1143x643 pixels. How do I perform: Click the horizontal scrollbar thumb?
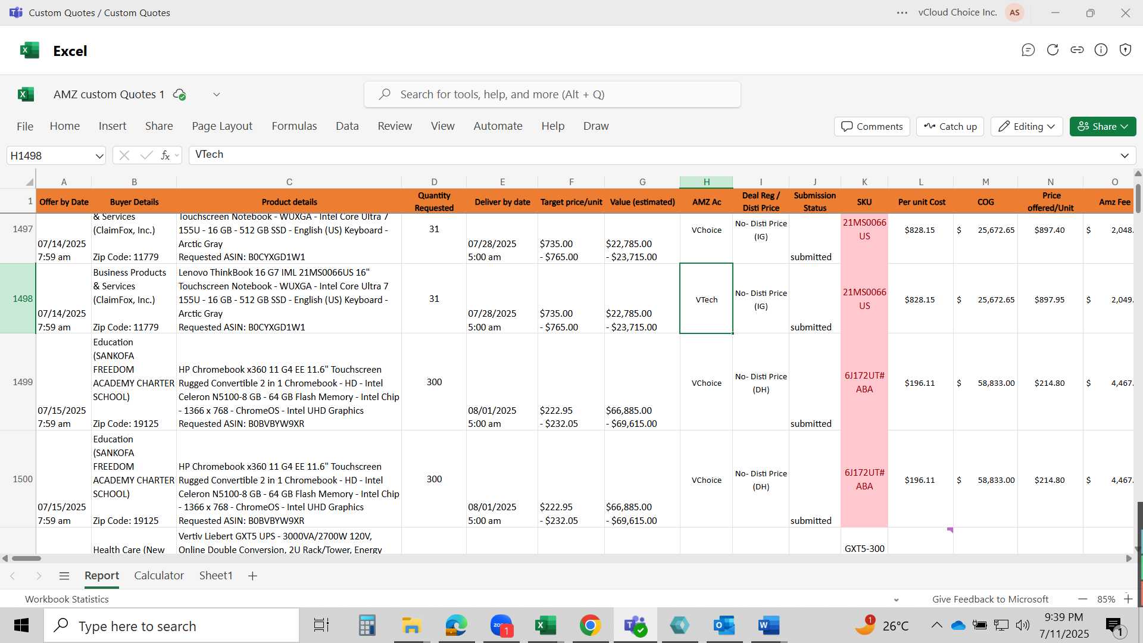click(26, 558)
